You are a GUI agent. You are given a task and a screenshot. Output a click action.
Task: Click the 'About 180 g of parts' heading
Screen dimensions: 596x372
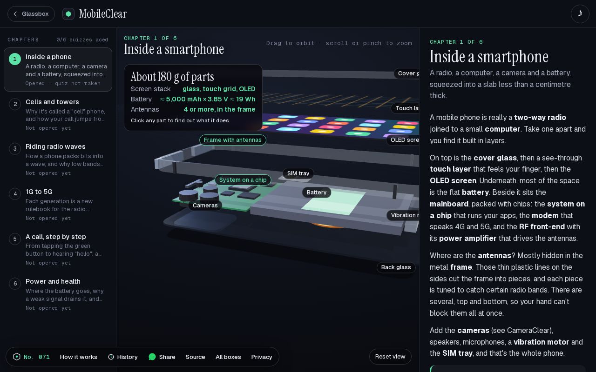pyautogui.click(x=172, y=77)
